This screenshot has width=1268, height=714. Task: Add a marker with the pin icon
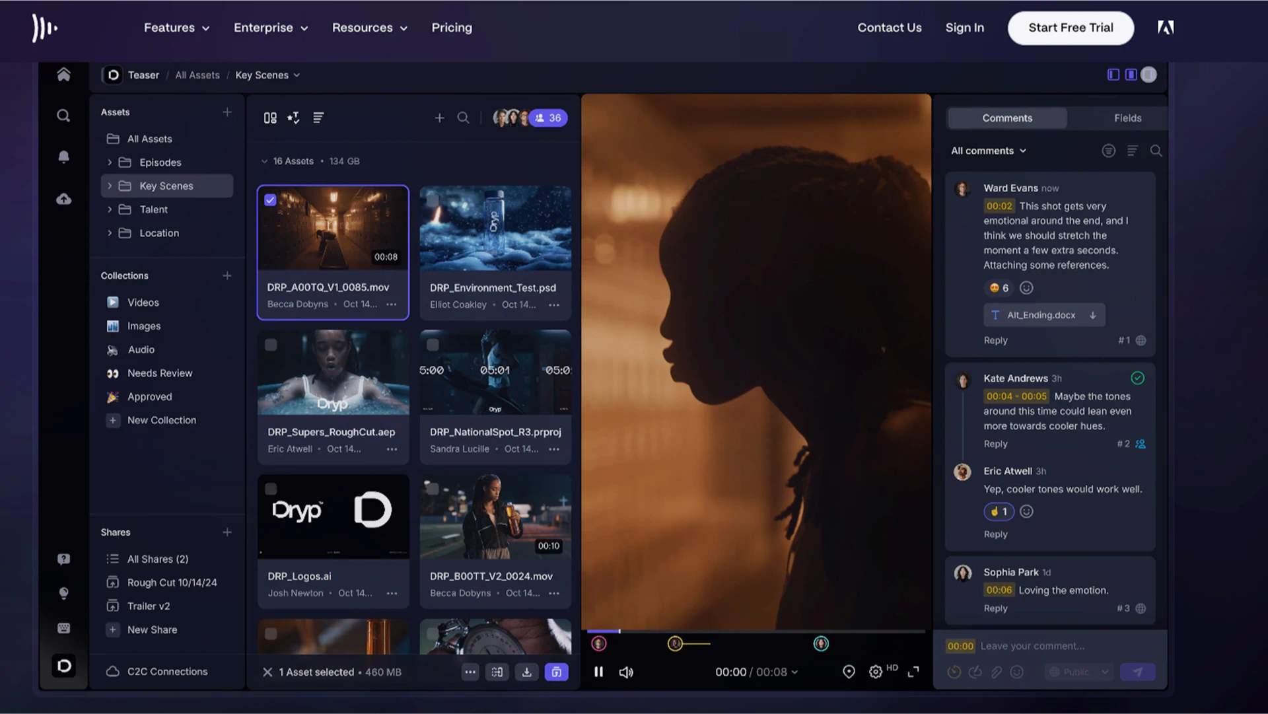[x=849, y=672]
